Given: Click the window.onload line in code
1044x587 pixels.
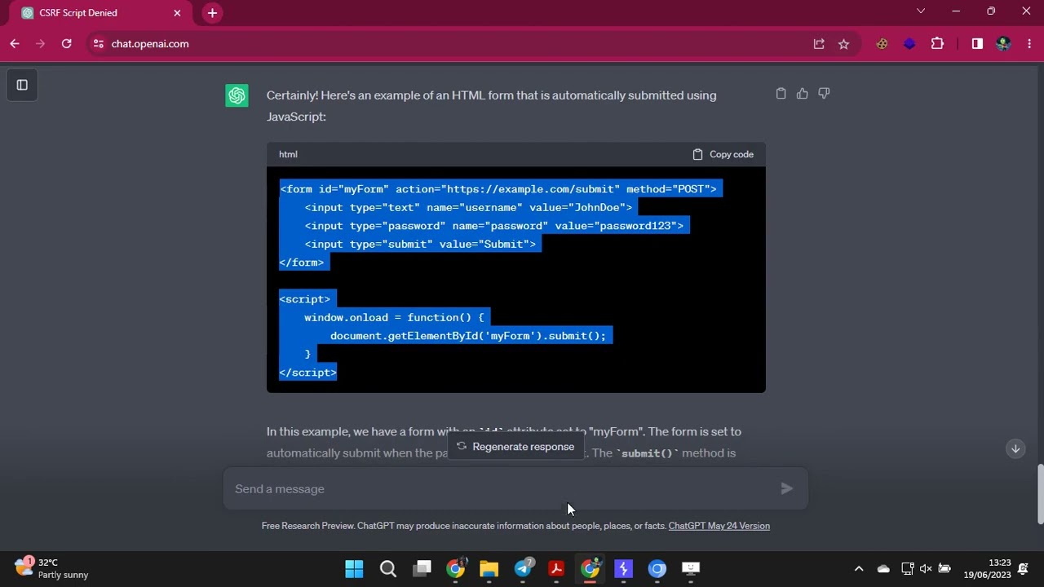Looking at the screenshot, I should tap(394, 318).
